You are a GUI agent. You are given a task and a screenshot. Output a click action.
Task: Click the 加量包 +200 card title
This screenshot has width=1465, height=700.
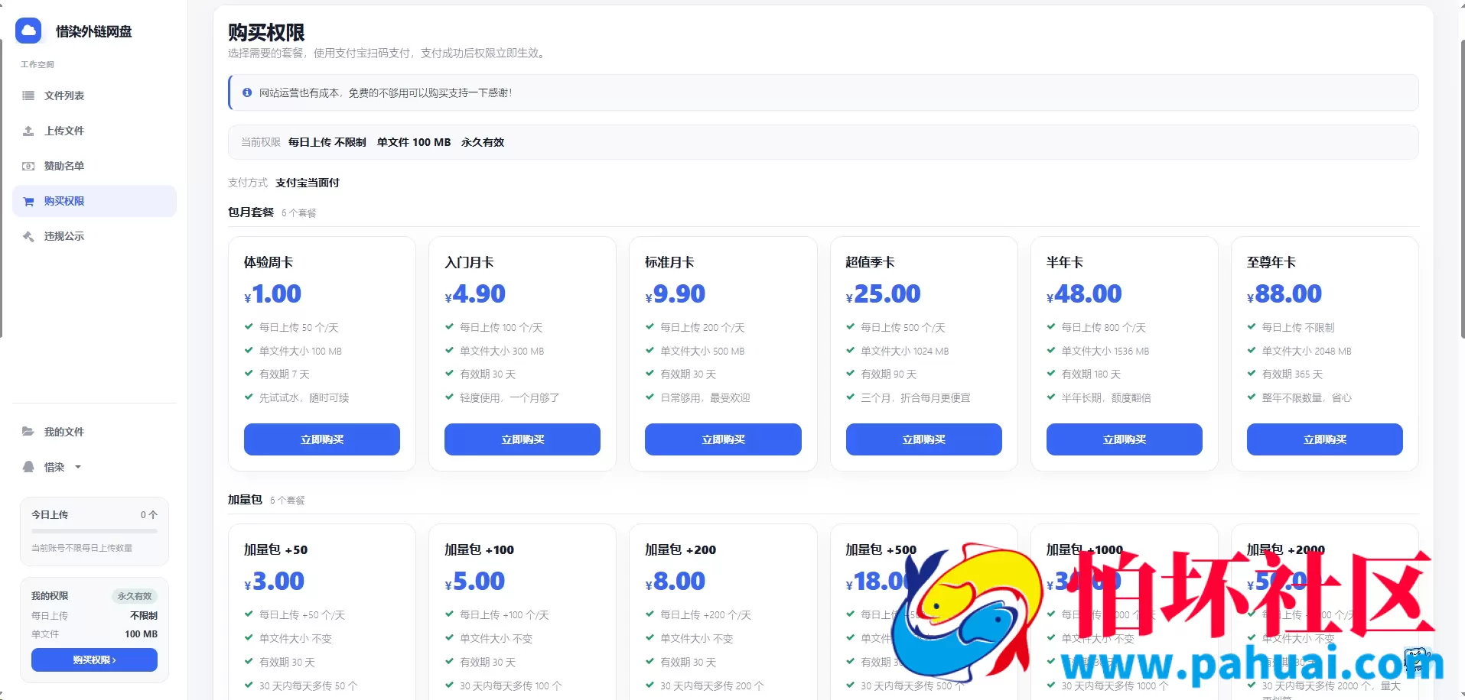[681, 549]
